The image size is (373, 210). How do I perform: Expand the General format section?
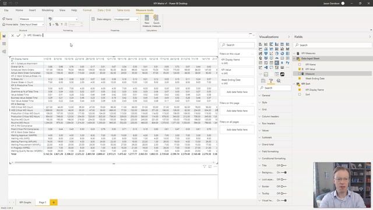click(x=266, y=96)
